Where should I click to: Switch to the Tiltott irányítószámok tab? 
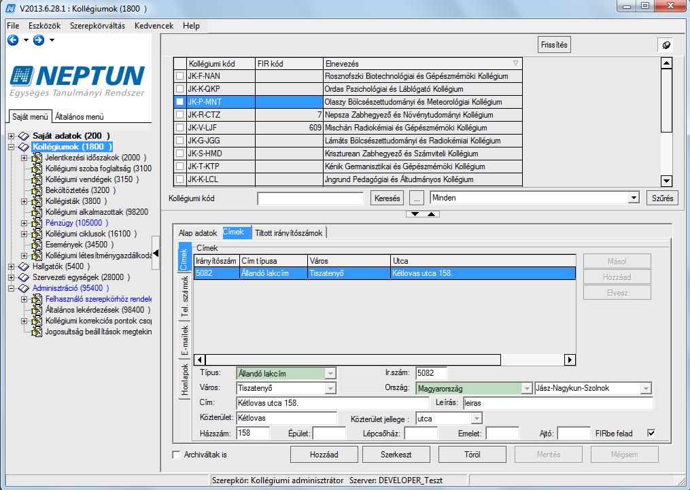click(x=289, y=233)
